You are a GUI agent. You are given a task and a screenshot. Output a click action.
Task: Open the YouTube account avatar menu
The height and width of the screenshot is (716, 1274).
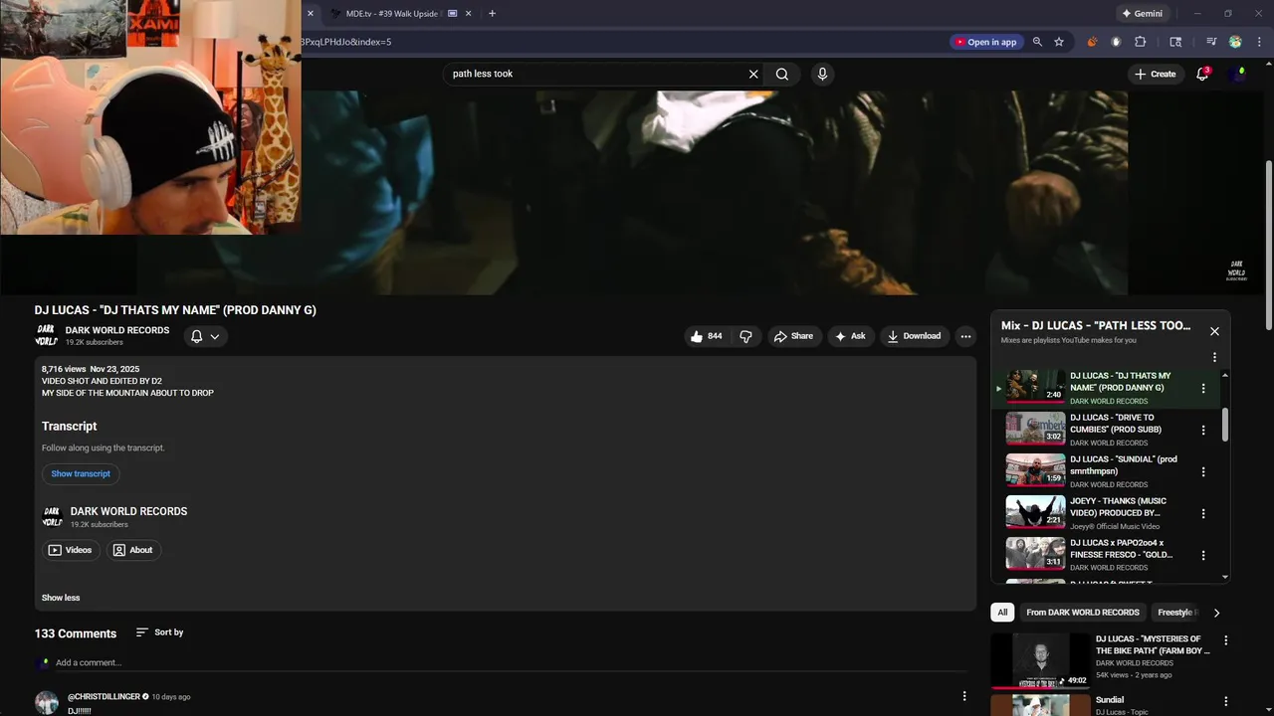[1239, 74]
